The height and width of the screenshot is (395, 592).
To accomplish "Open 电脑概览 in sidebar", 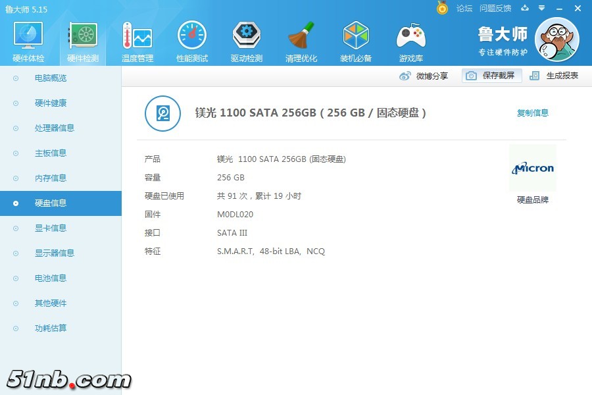I will (51, 78).
